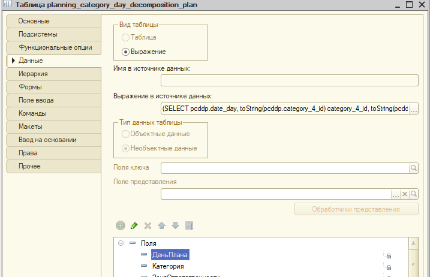Click table icon in window title bar

(x=7, y=4)
